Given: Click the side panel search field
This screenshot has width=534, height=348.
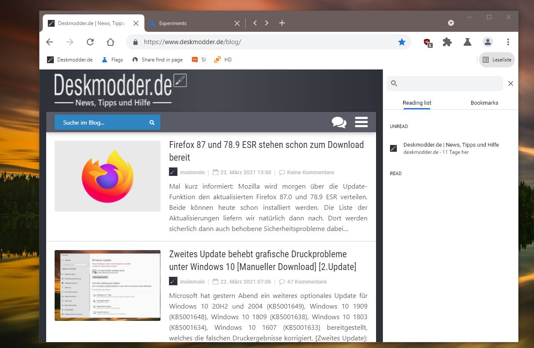Looking at the screenshot, I should tap(445, 84).
